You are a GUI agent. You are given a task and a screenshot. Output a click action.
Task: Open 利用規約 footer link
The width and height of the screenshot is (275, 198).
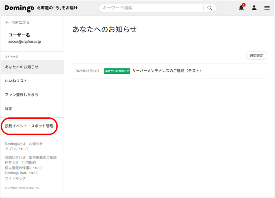[x=29, y=163]
